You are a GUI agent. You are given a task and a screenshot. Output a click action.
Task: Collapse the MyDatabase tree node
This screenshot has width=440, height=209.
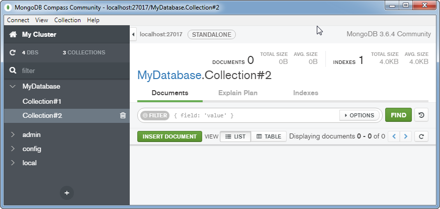pos(13,86)
